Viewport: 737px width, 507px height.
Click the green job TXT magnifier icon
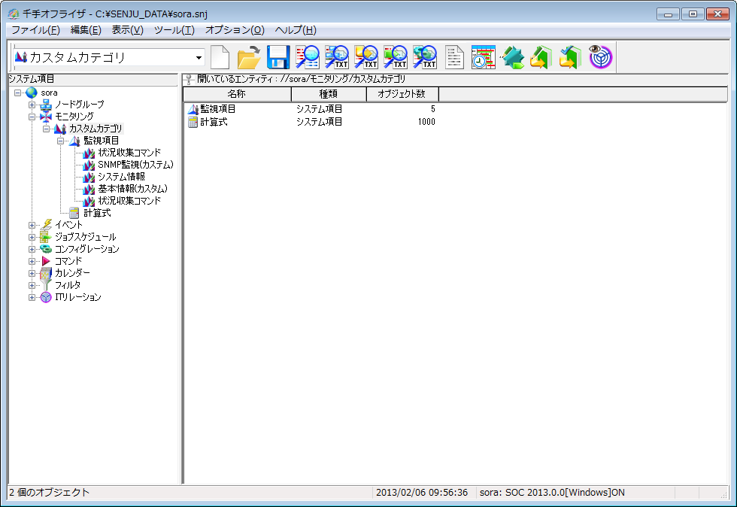(x=396, y=57)
